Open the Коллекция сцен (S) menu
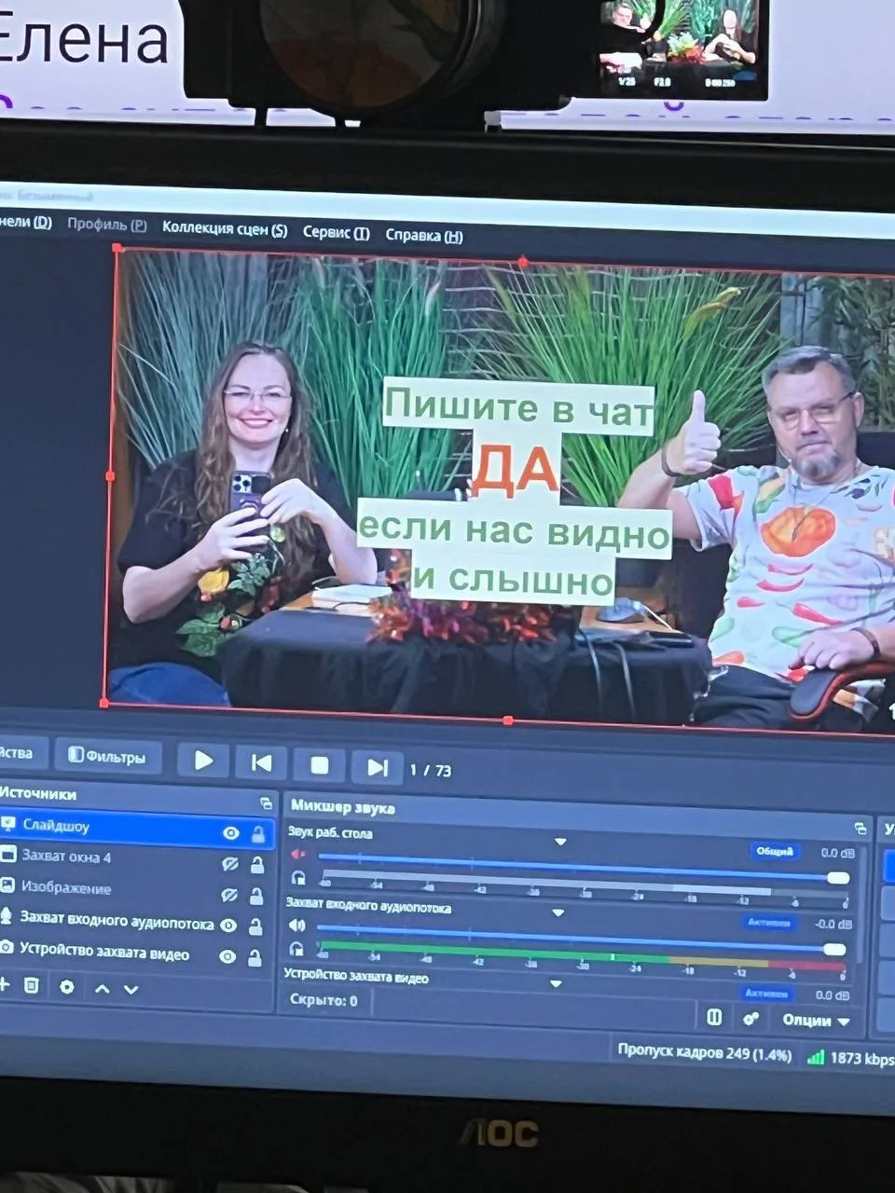 225,228
